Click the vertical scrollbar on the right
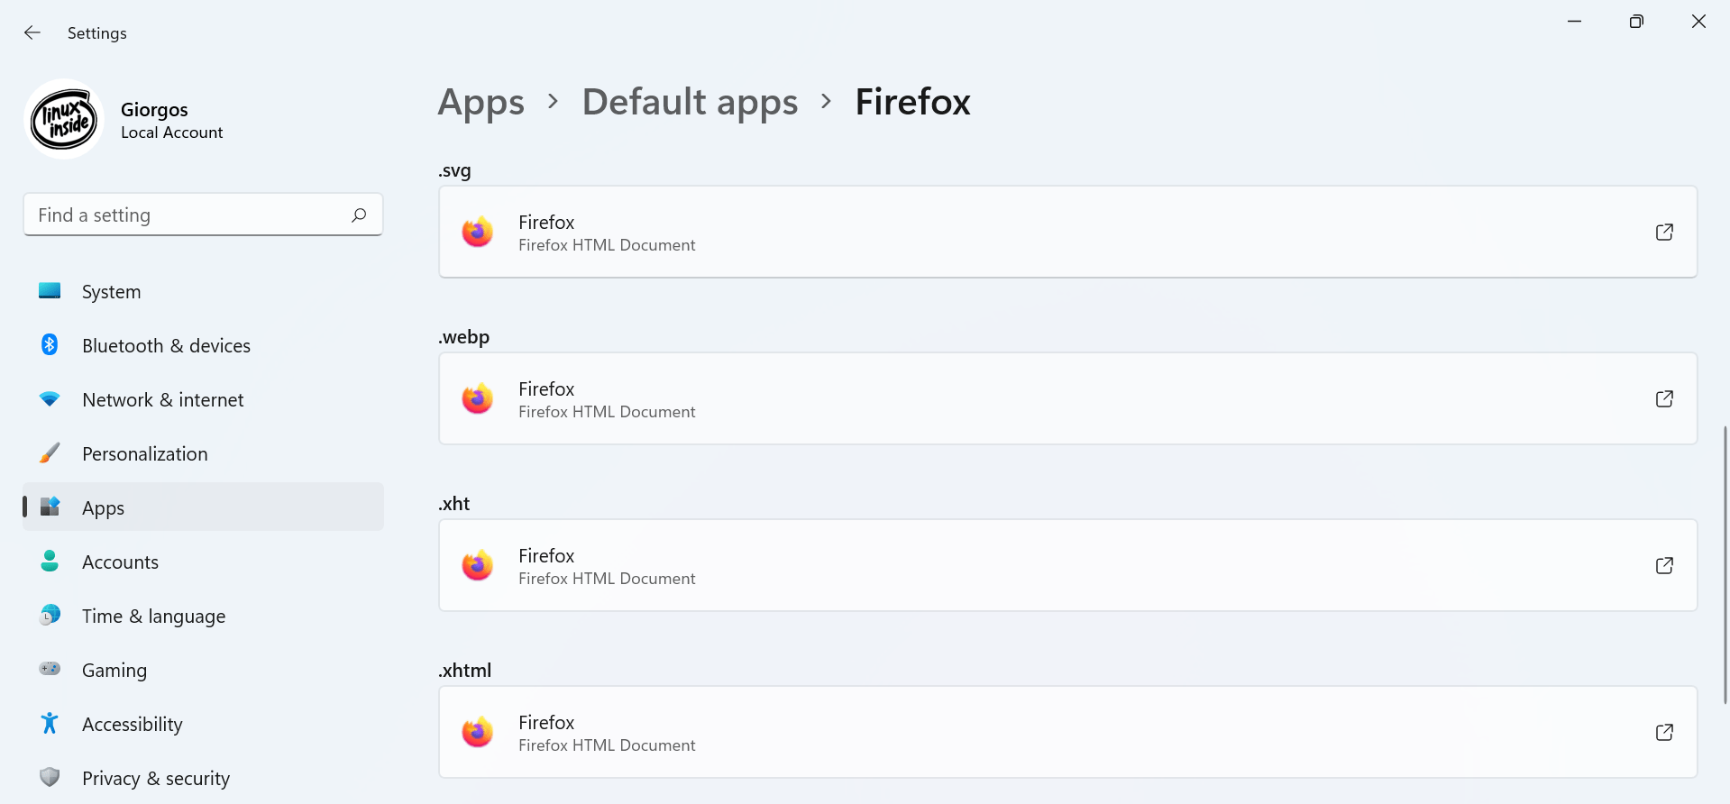The image size is (1730, 804). coord(1725,563)
